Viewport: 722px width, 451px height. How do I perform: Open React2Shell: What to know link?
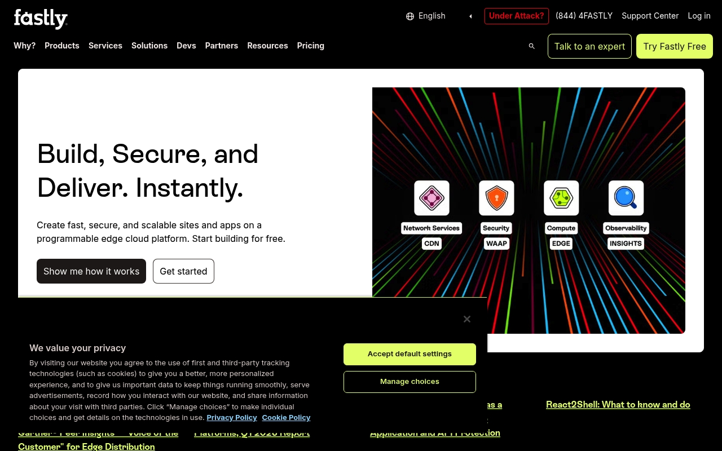[x=618, y=405]
